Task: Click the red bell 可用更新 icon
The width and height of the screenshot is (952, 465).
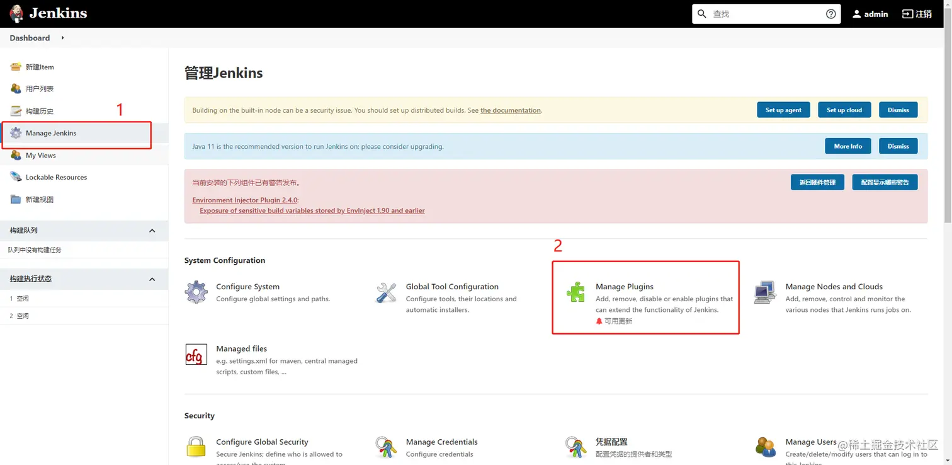Action: click(599, 321)
